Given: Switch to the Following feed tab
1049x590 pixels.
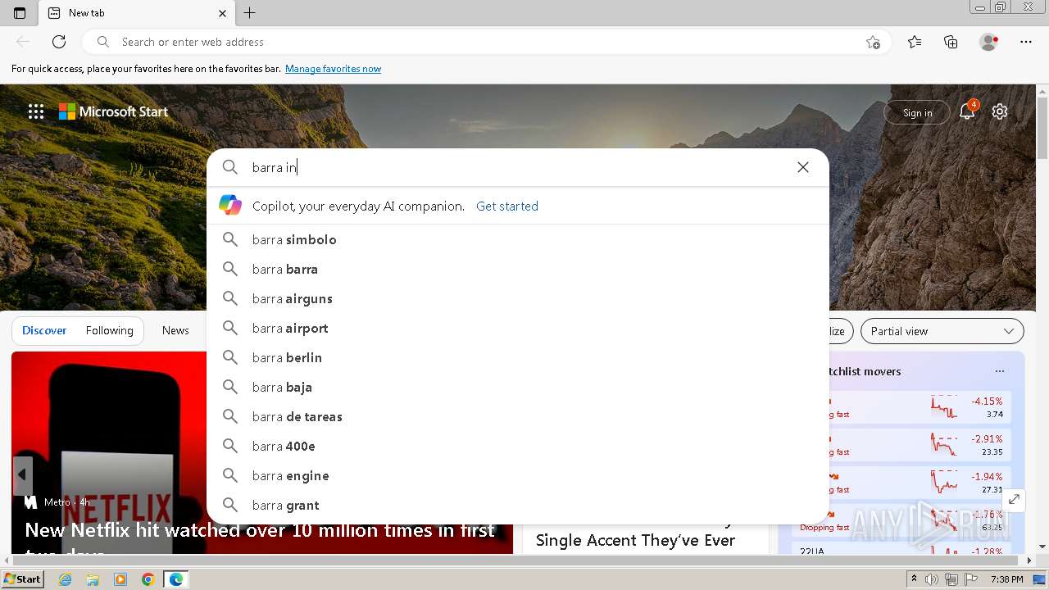Looking at the screenshot, I should 109,330.
